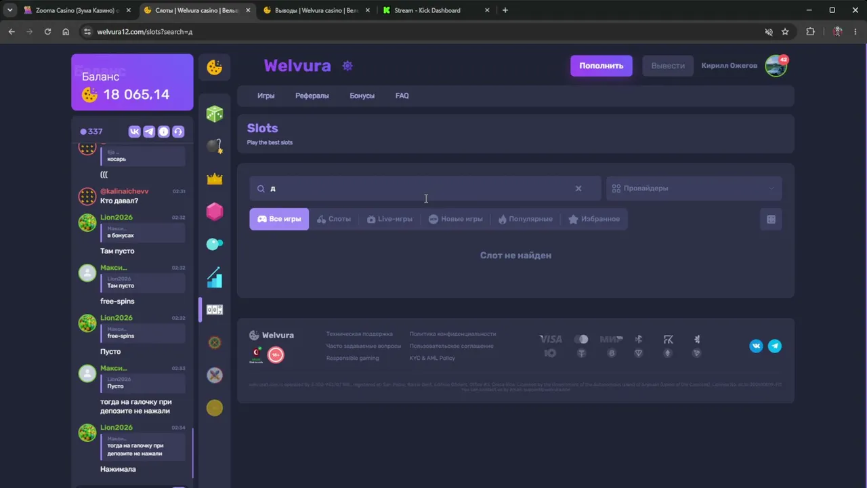867x488 pixels.
Task: Open the Бонусы menu item
Action: tap(362, 96)
